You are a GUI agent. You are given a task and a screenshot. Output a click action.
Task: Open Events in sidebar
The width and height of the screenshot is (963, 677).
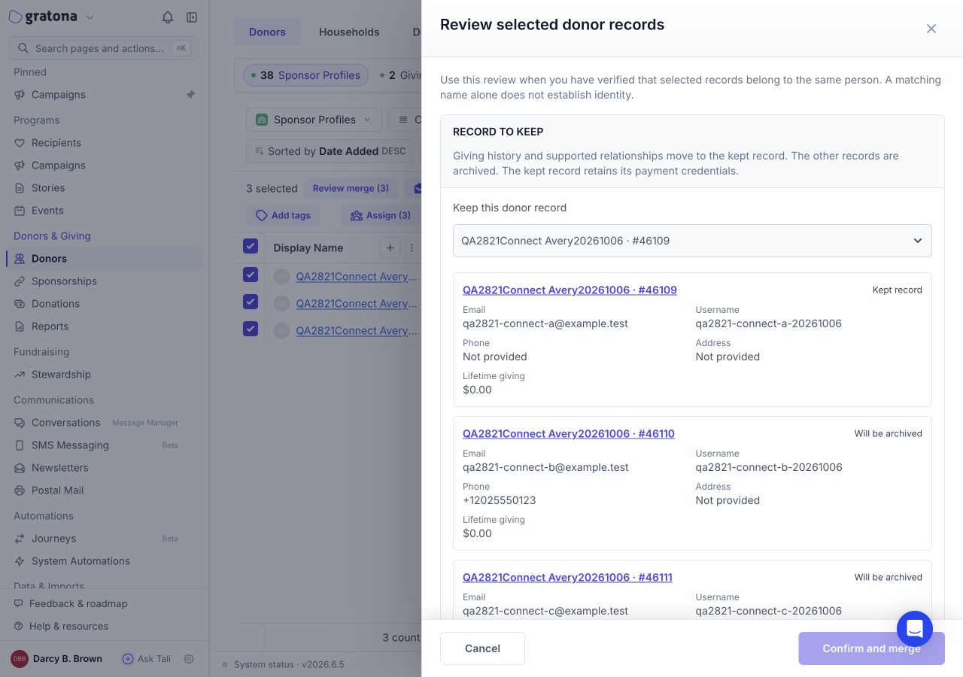[47, 211]
